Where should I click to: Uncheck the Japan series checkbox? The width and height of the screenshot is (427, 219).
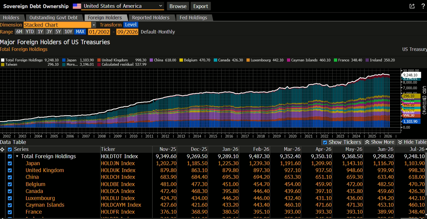point(10,163)
